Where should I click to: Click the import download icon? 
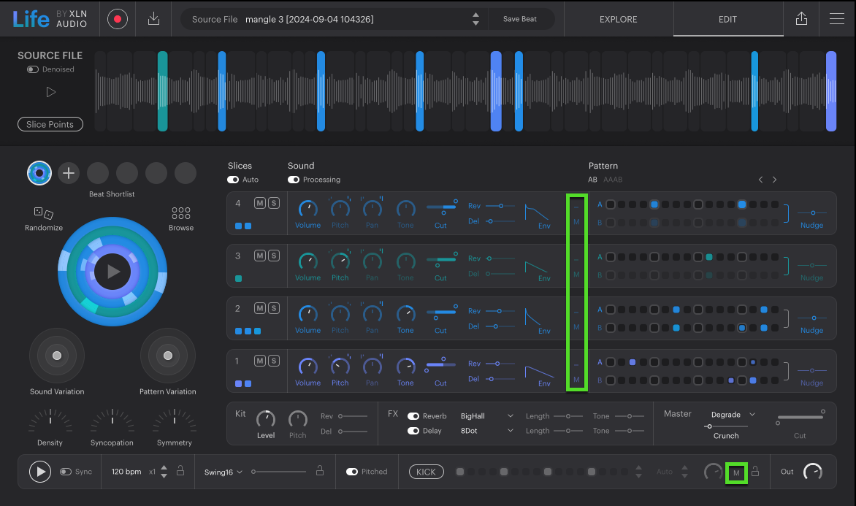pyautogui.click(x=153, y=20)
